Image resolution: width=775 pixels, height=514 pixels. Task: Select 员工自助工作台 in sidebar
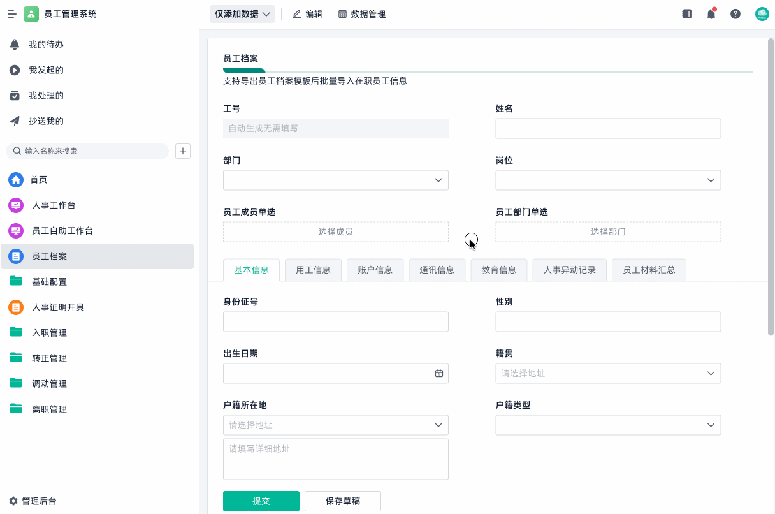97,231
